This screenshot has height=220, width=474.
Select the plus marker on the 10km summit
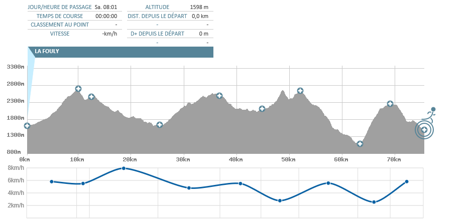pyautogui.click(x=78, y=89)
